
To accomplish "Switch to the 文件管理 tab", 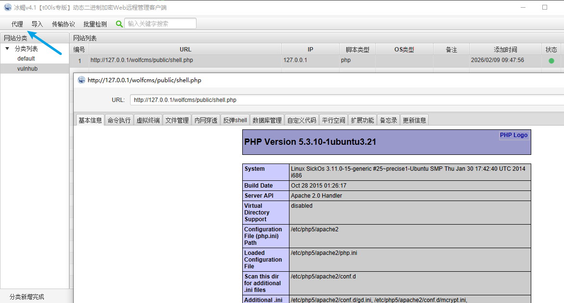I will point(177,120).
